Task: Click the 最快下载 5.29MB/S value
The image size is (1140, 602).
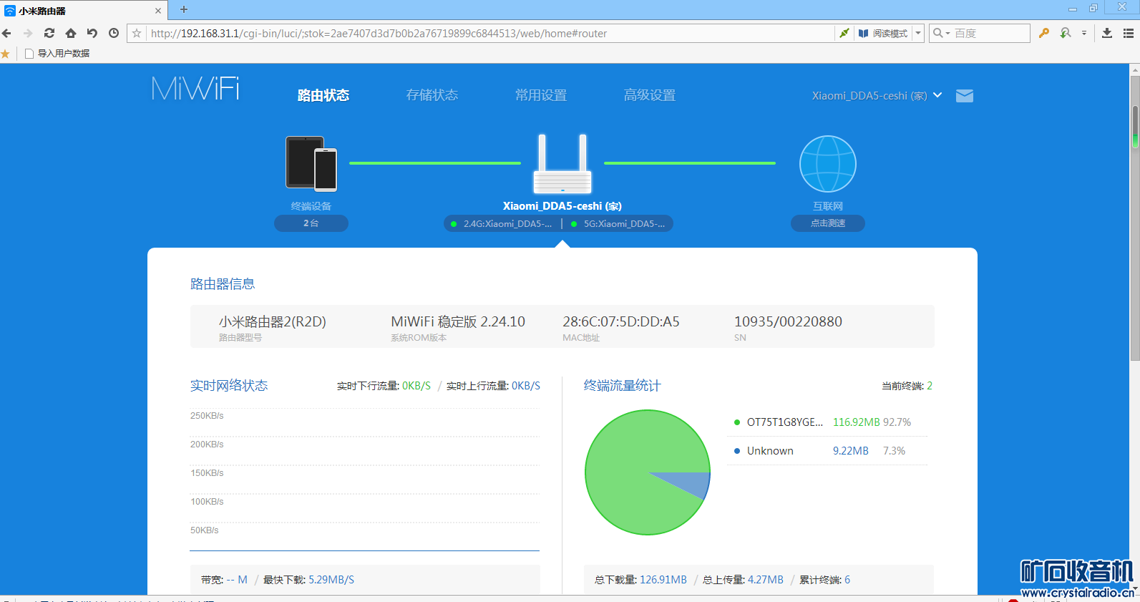Action: [331, 580]
